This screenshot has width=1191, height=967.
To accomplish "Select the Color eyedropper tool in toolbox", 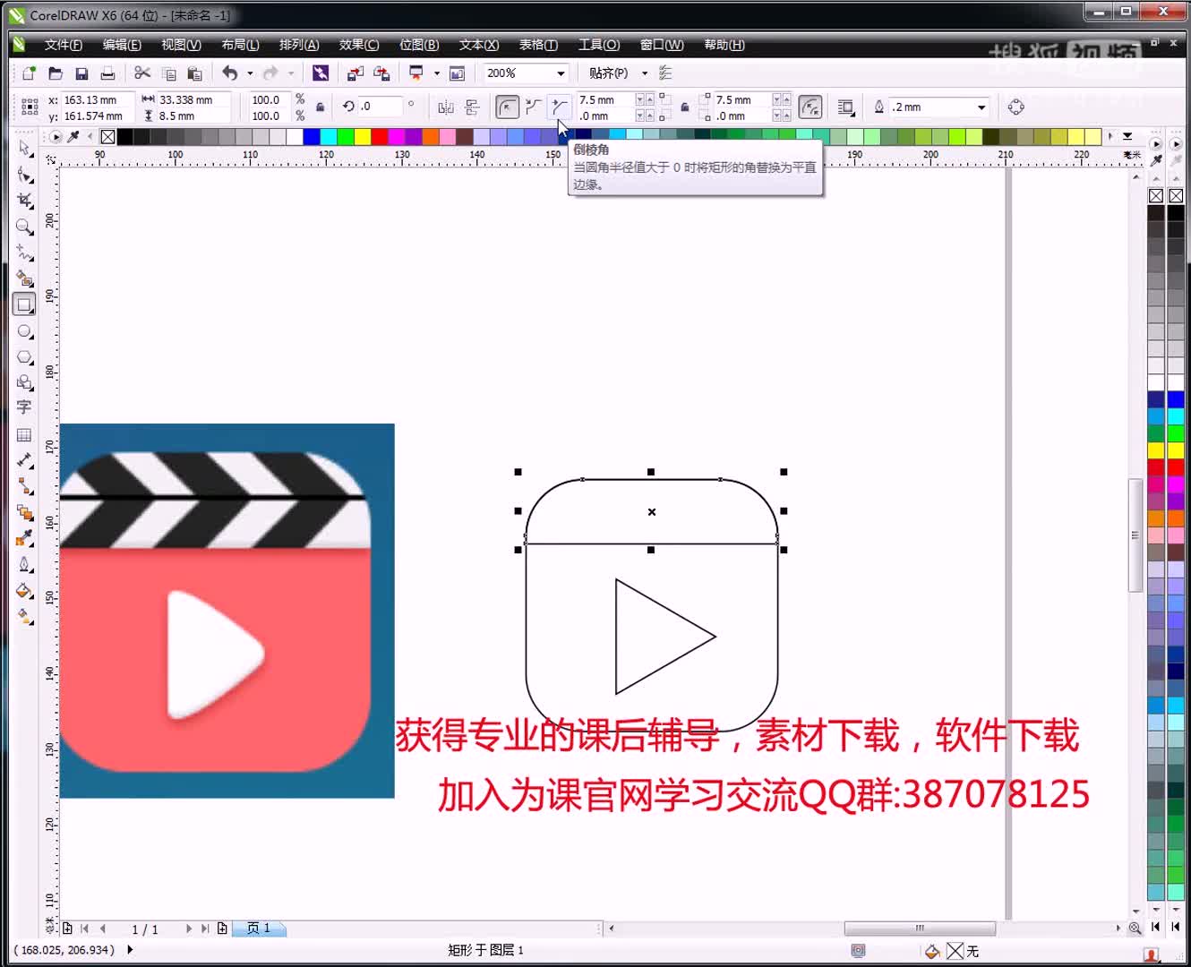I will (24, 538).
